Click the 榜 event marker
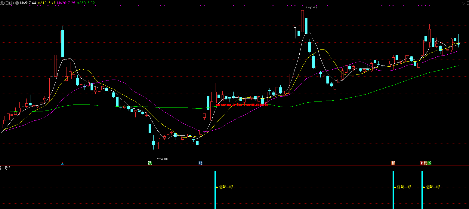Viewport: 469px width, 209px height. (426, 163)
